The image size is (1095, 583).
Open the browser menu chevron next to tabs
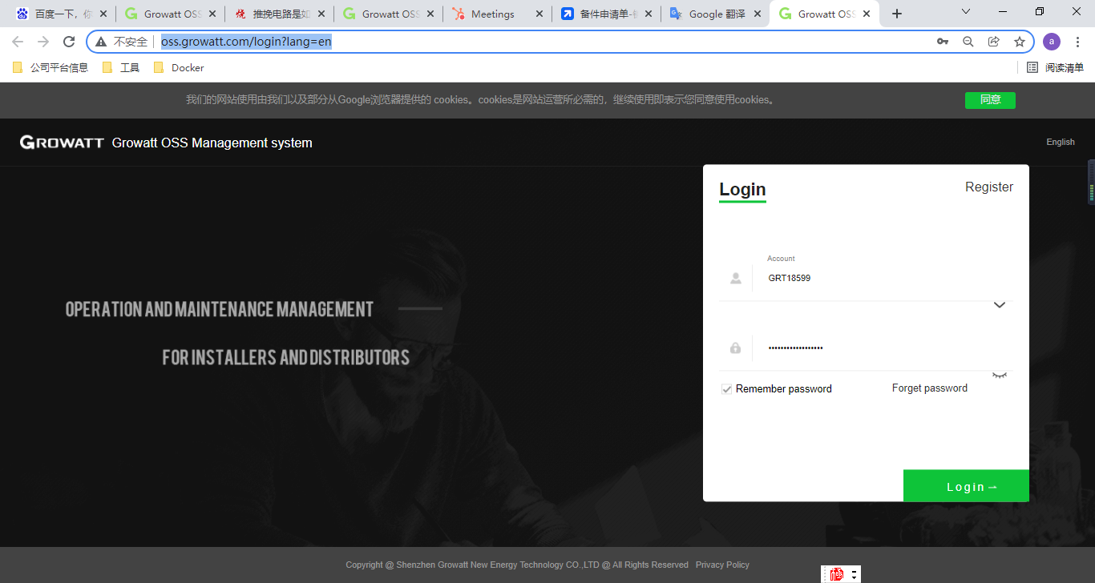click(964, 12)
